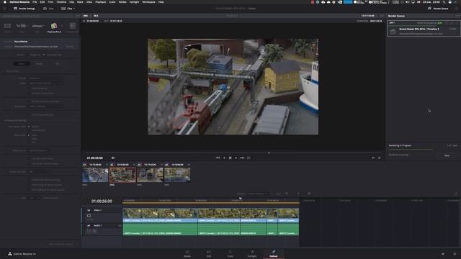
Task: Toggle Use optimized media checkbox
Action: point(30,158)
